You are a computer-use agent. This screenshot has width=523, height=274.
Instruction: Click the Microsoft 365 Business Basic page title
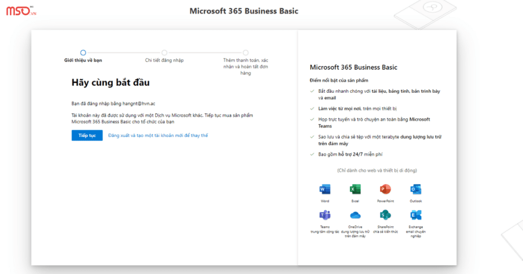click(244, 11)
